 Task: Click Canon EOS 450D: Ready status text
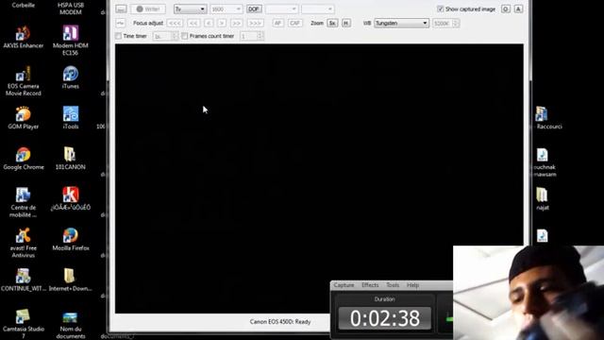click(280, 321)
